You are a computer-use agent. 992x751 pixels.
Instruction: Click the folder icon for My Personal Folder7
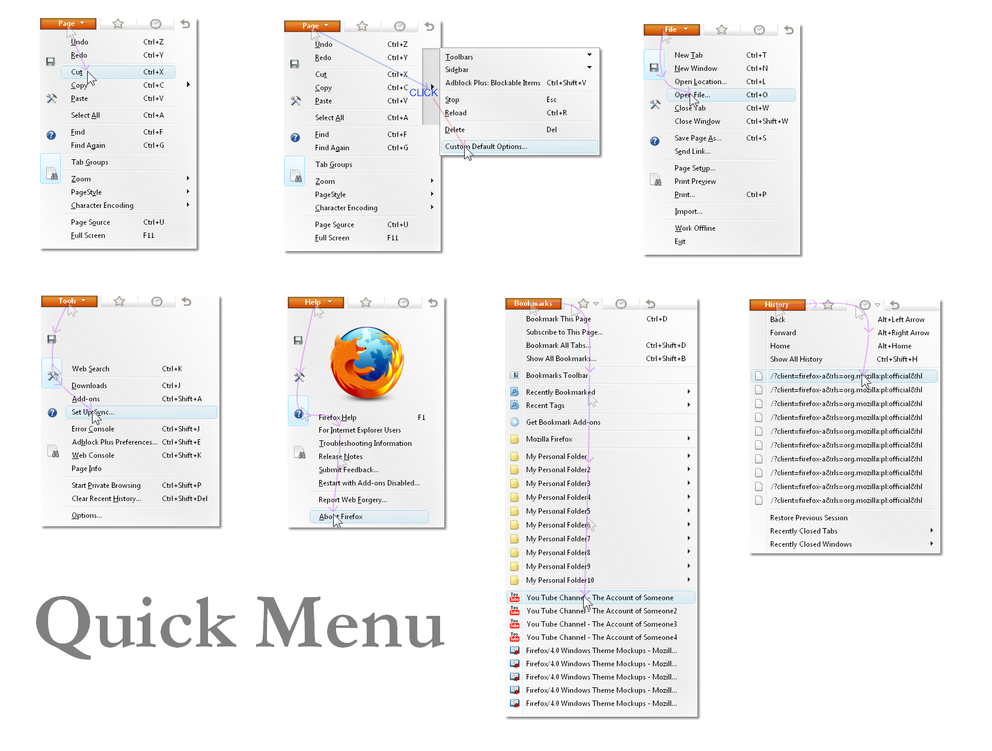515,539
